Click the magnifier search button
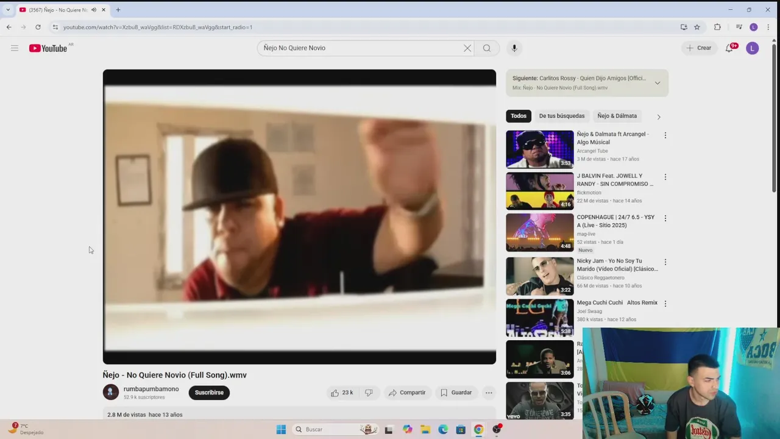Viewport: 780px width, 439px height. pos(487,48)
